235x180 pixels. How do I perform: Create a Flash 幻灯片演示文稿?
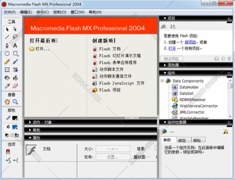[x=117, y=56]
